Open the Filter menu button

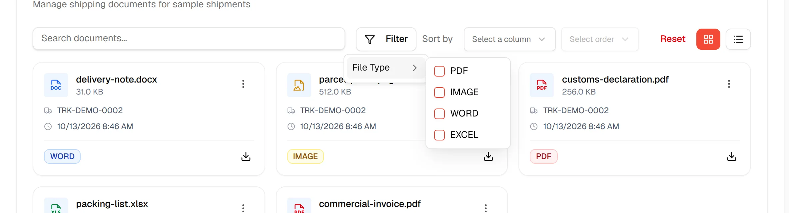tap(386, 39)
